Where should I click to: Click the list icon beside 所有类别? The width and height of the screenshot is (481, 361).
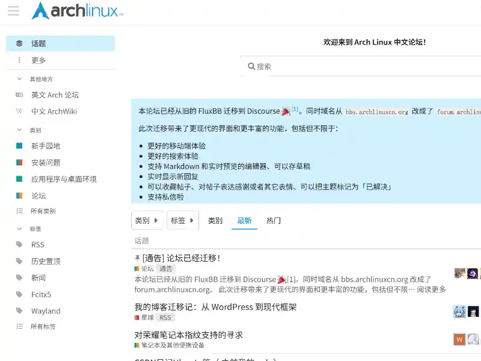19,211
